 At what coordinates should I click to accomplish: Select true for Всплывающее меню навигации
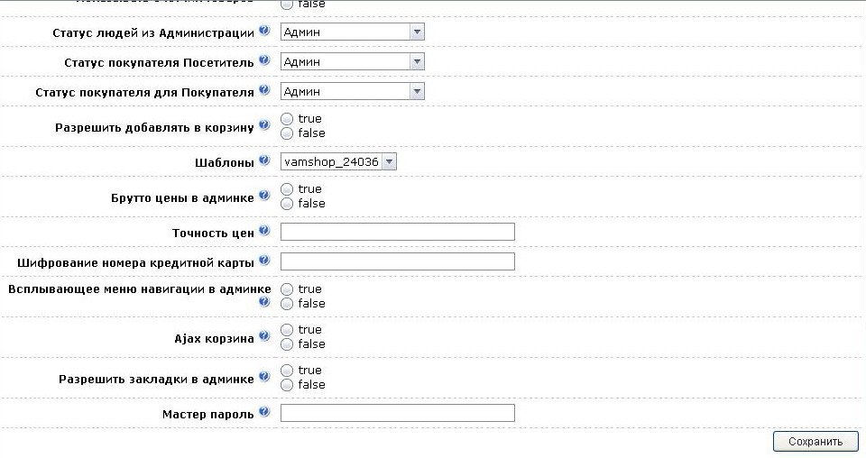click(287, 289)
